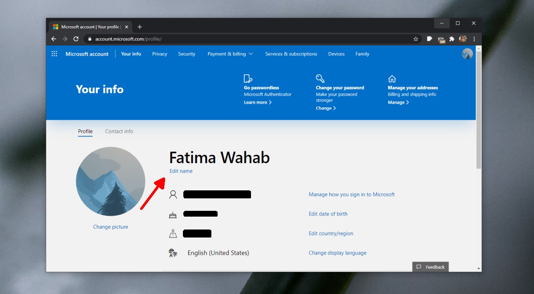Click Edit date of birth
This screenshot has height=294, width=534.
328,214
